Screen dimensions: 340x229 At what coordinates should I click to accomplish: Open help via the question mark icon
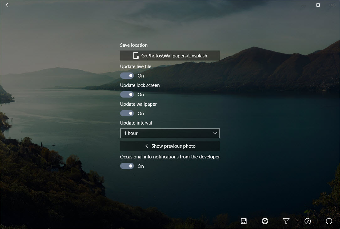tap(307, 221)
